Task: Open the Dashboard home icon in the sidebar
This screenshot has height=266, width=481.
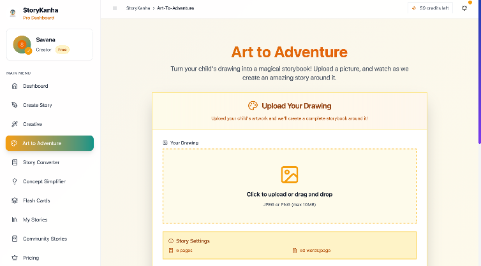Action: click(15, 86)
